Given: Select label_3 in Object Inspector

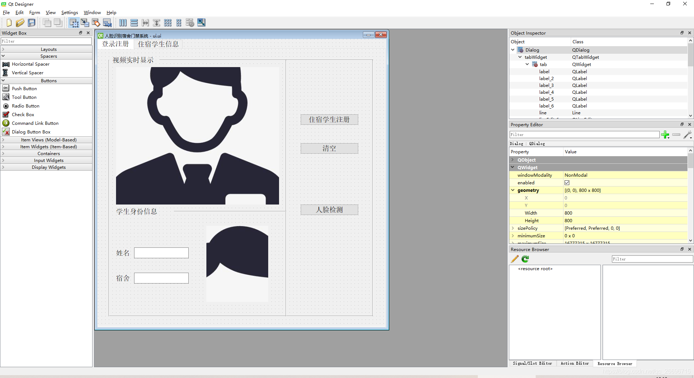Looking at the screenshot, I should coord(546,85).
